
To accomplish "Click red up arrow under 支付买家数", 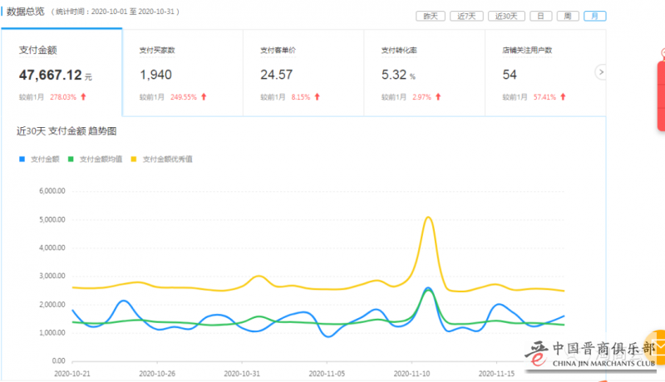I will point(204,97).
